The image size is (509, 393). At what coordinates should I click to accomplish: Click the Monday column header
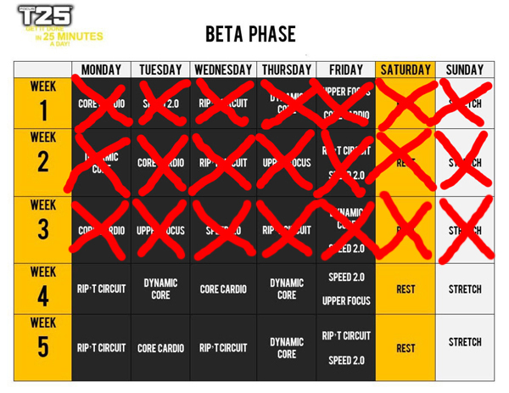101,70
